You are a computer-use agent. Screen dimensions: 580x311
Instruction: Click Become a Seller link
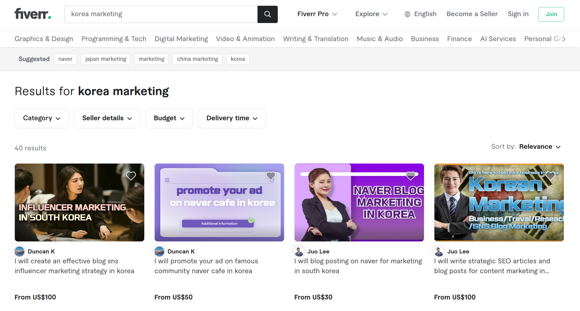point(472,14)
